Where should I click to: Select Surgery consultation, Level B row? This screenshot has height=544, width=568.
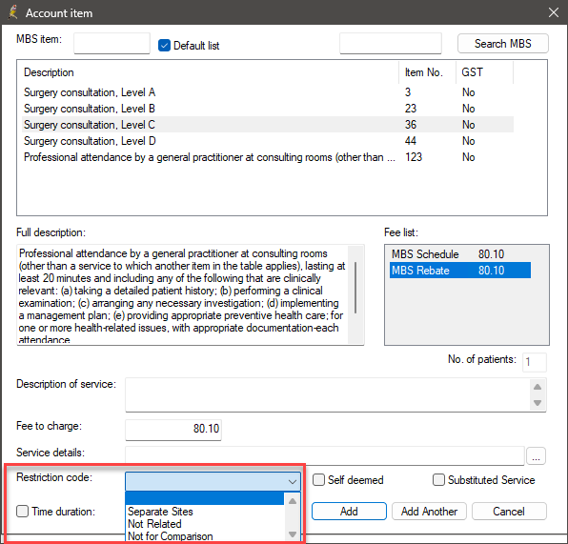tap(268, 109)
